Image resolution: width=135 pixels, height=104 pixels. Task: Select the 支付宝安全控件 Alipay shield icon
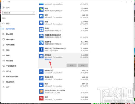pos(41,91)
